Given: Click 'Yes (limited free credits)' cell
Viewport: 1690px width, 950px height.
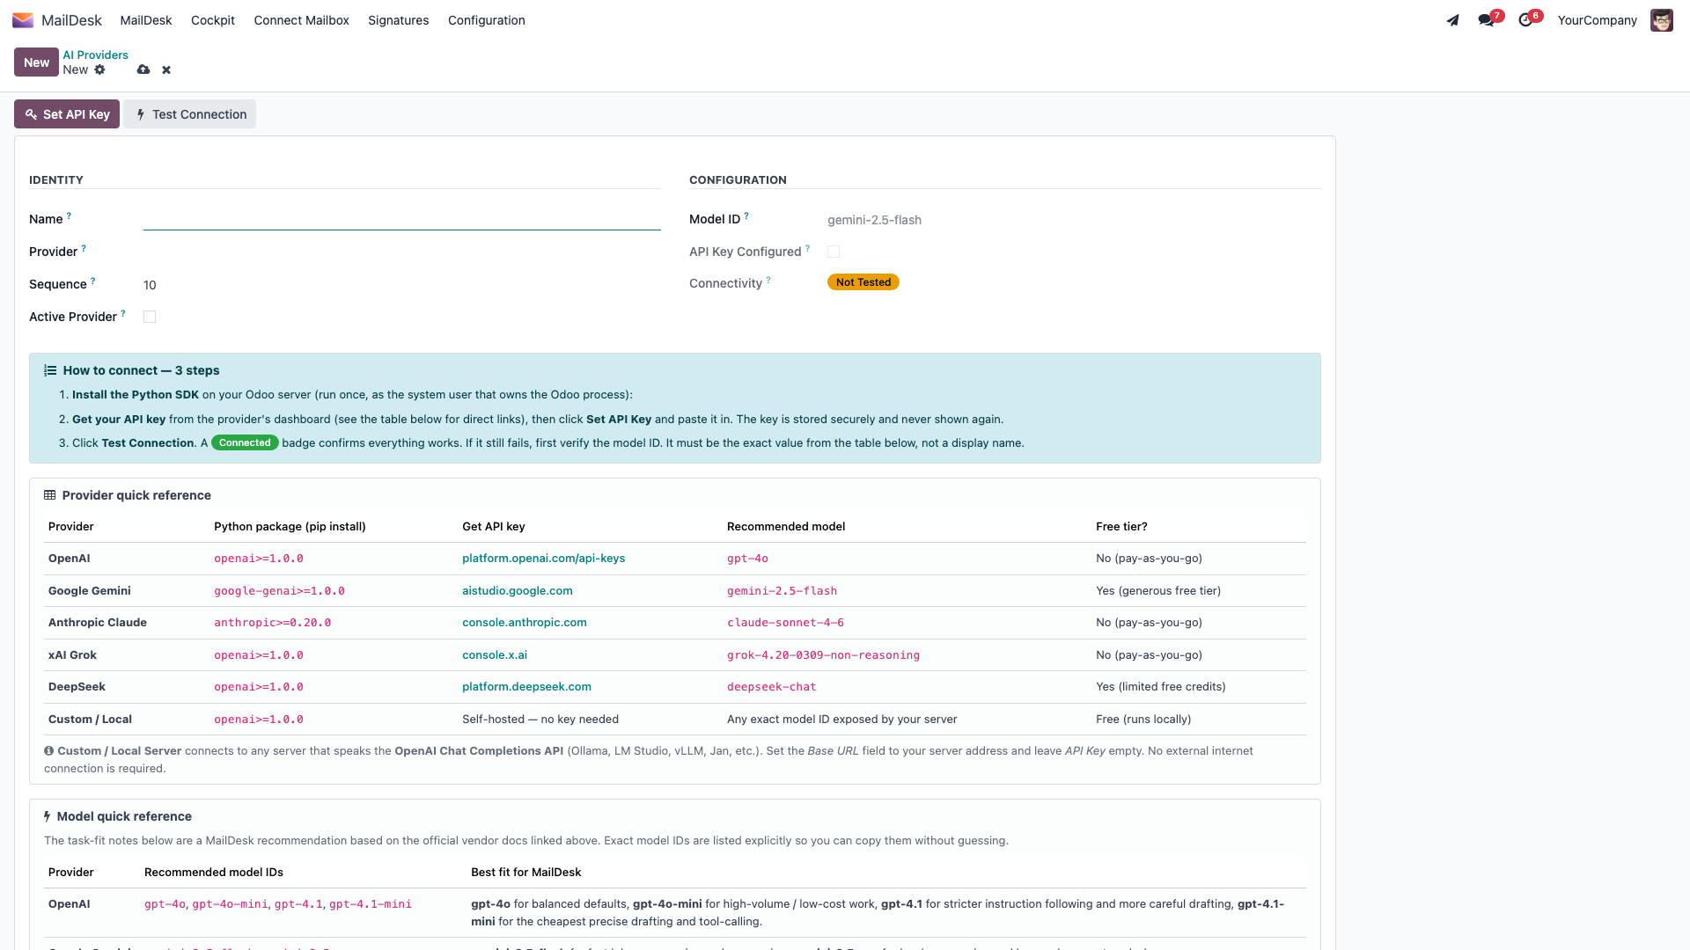Looking at the screenshot, I should pos(1160,687).
